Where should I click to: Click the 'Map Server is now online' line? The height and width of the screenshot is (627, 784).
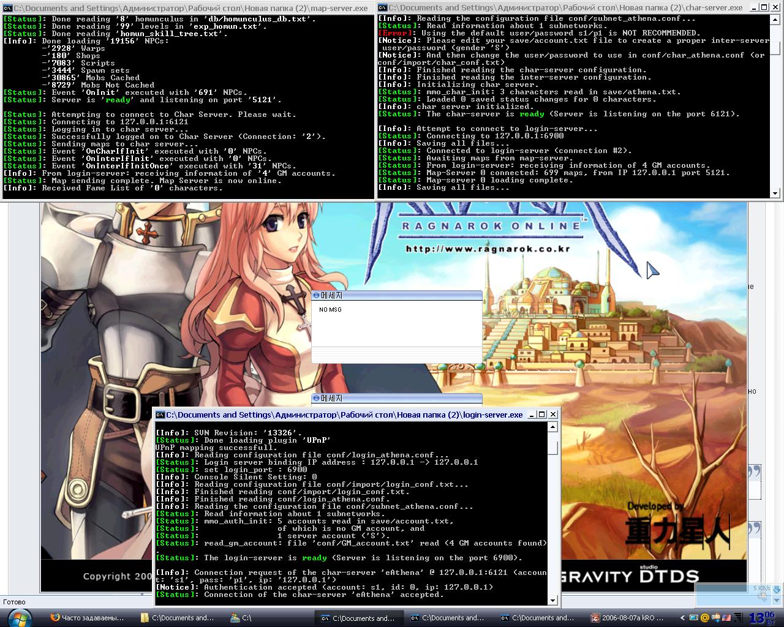click(142, 181)
